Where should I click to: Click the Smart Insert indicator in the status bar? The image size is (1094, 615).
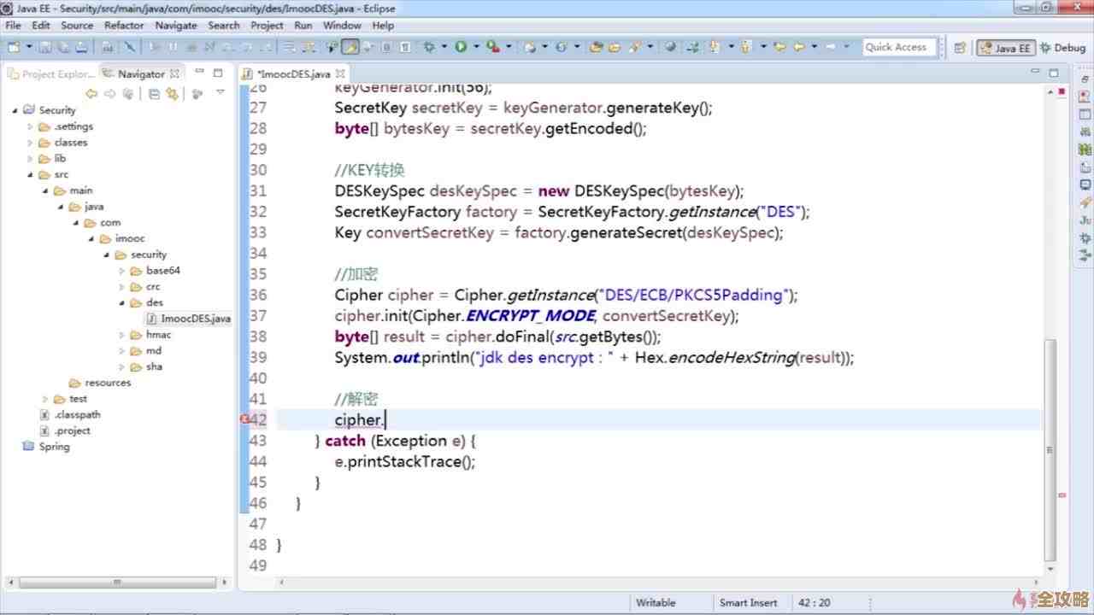point(750,602)
